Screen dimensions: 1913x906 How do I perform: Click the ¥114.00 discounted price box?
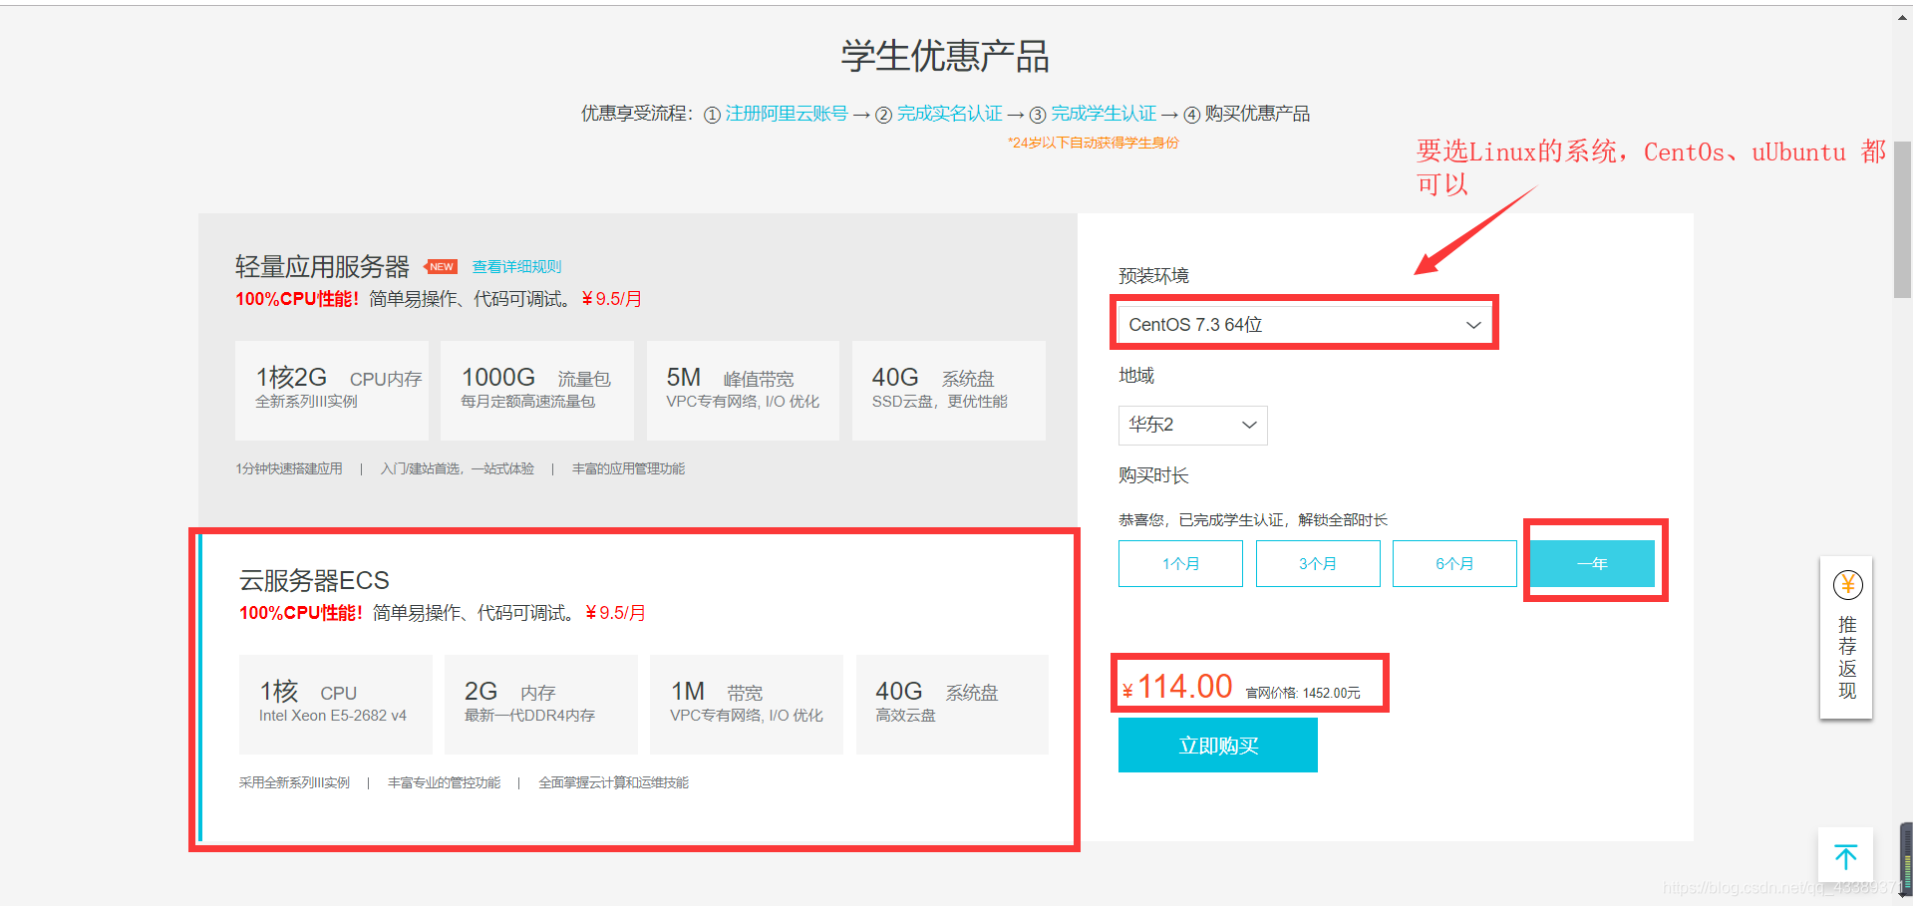(x=1249, y=684)
